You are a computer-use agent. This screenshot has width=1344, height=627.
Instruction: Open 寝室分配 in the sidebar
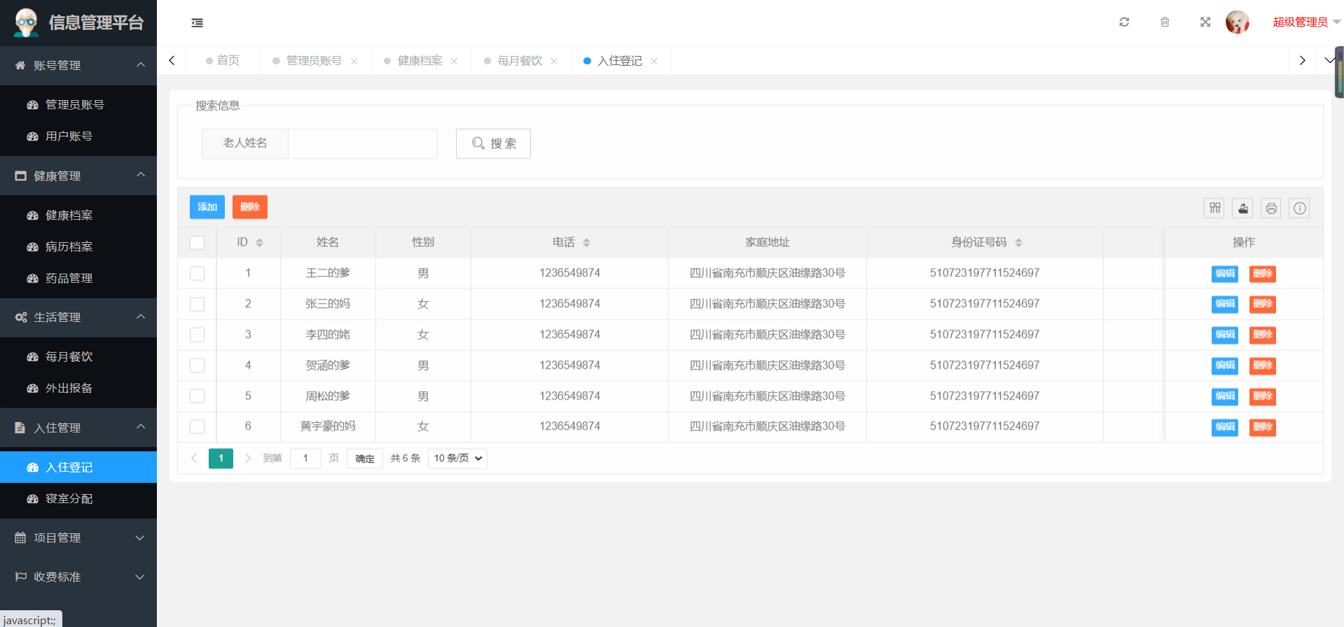point(78,498)
